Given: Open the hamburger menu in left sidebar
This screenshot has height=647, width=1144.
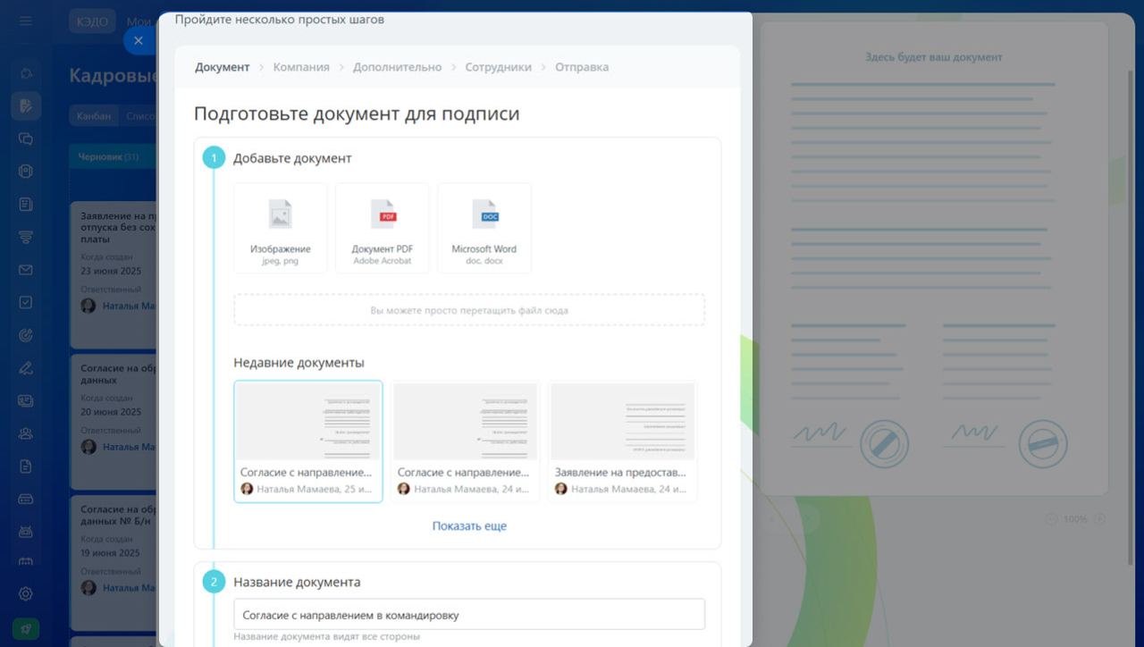Looking at the screenshot, I should point(26,21).
